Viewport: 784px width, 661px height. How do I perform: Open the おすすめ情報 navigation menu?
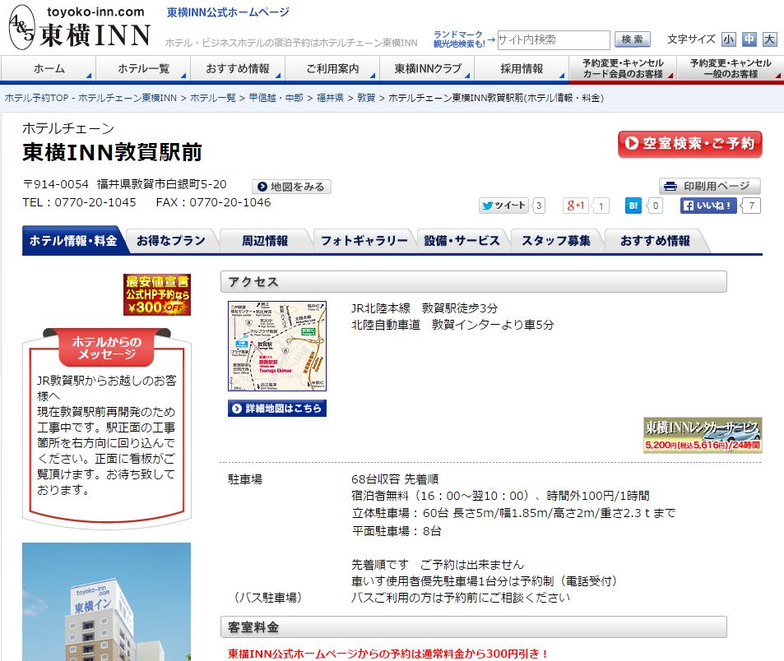238,68
